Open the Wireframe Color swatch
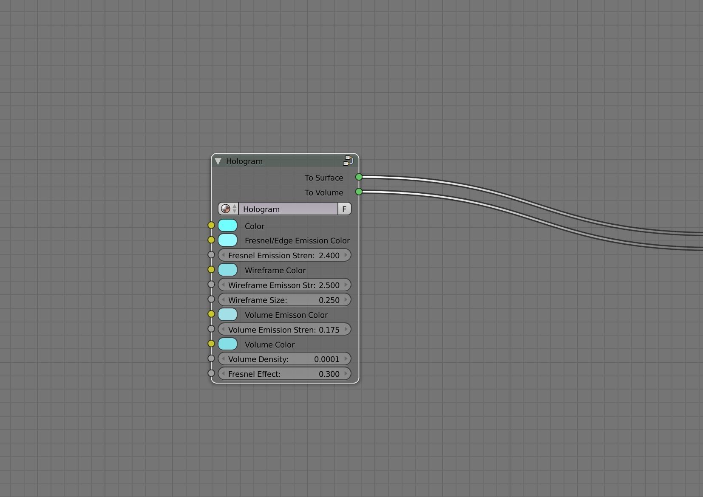This screenshot has height=497, width=703. 228,270
